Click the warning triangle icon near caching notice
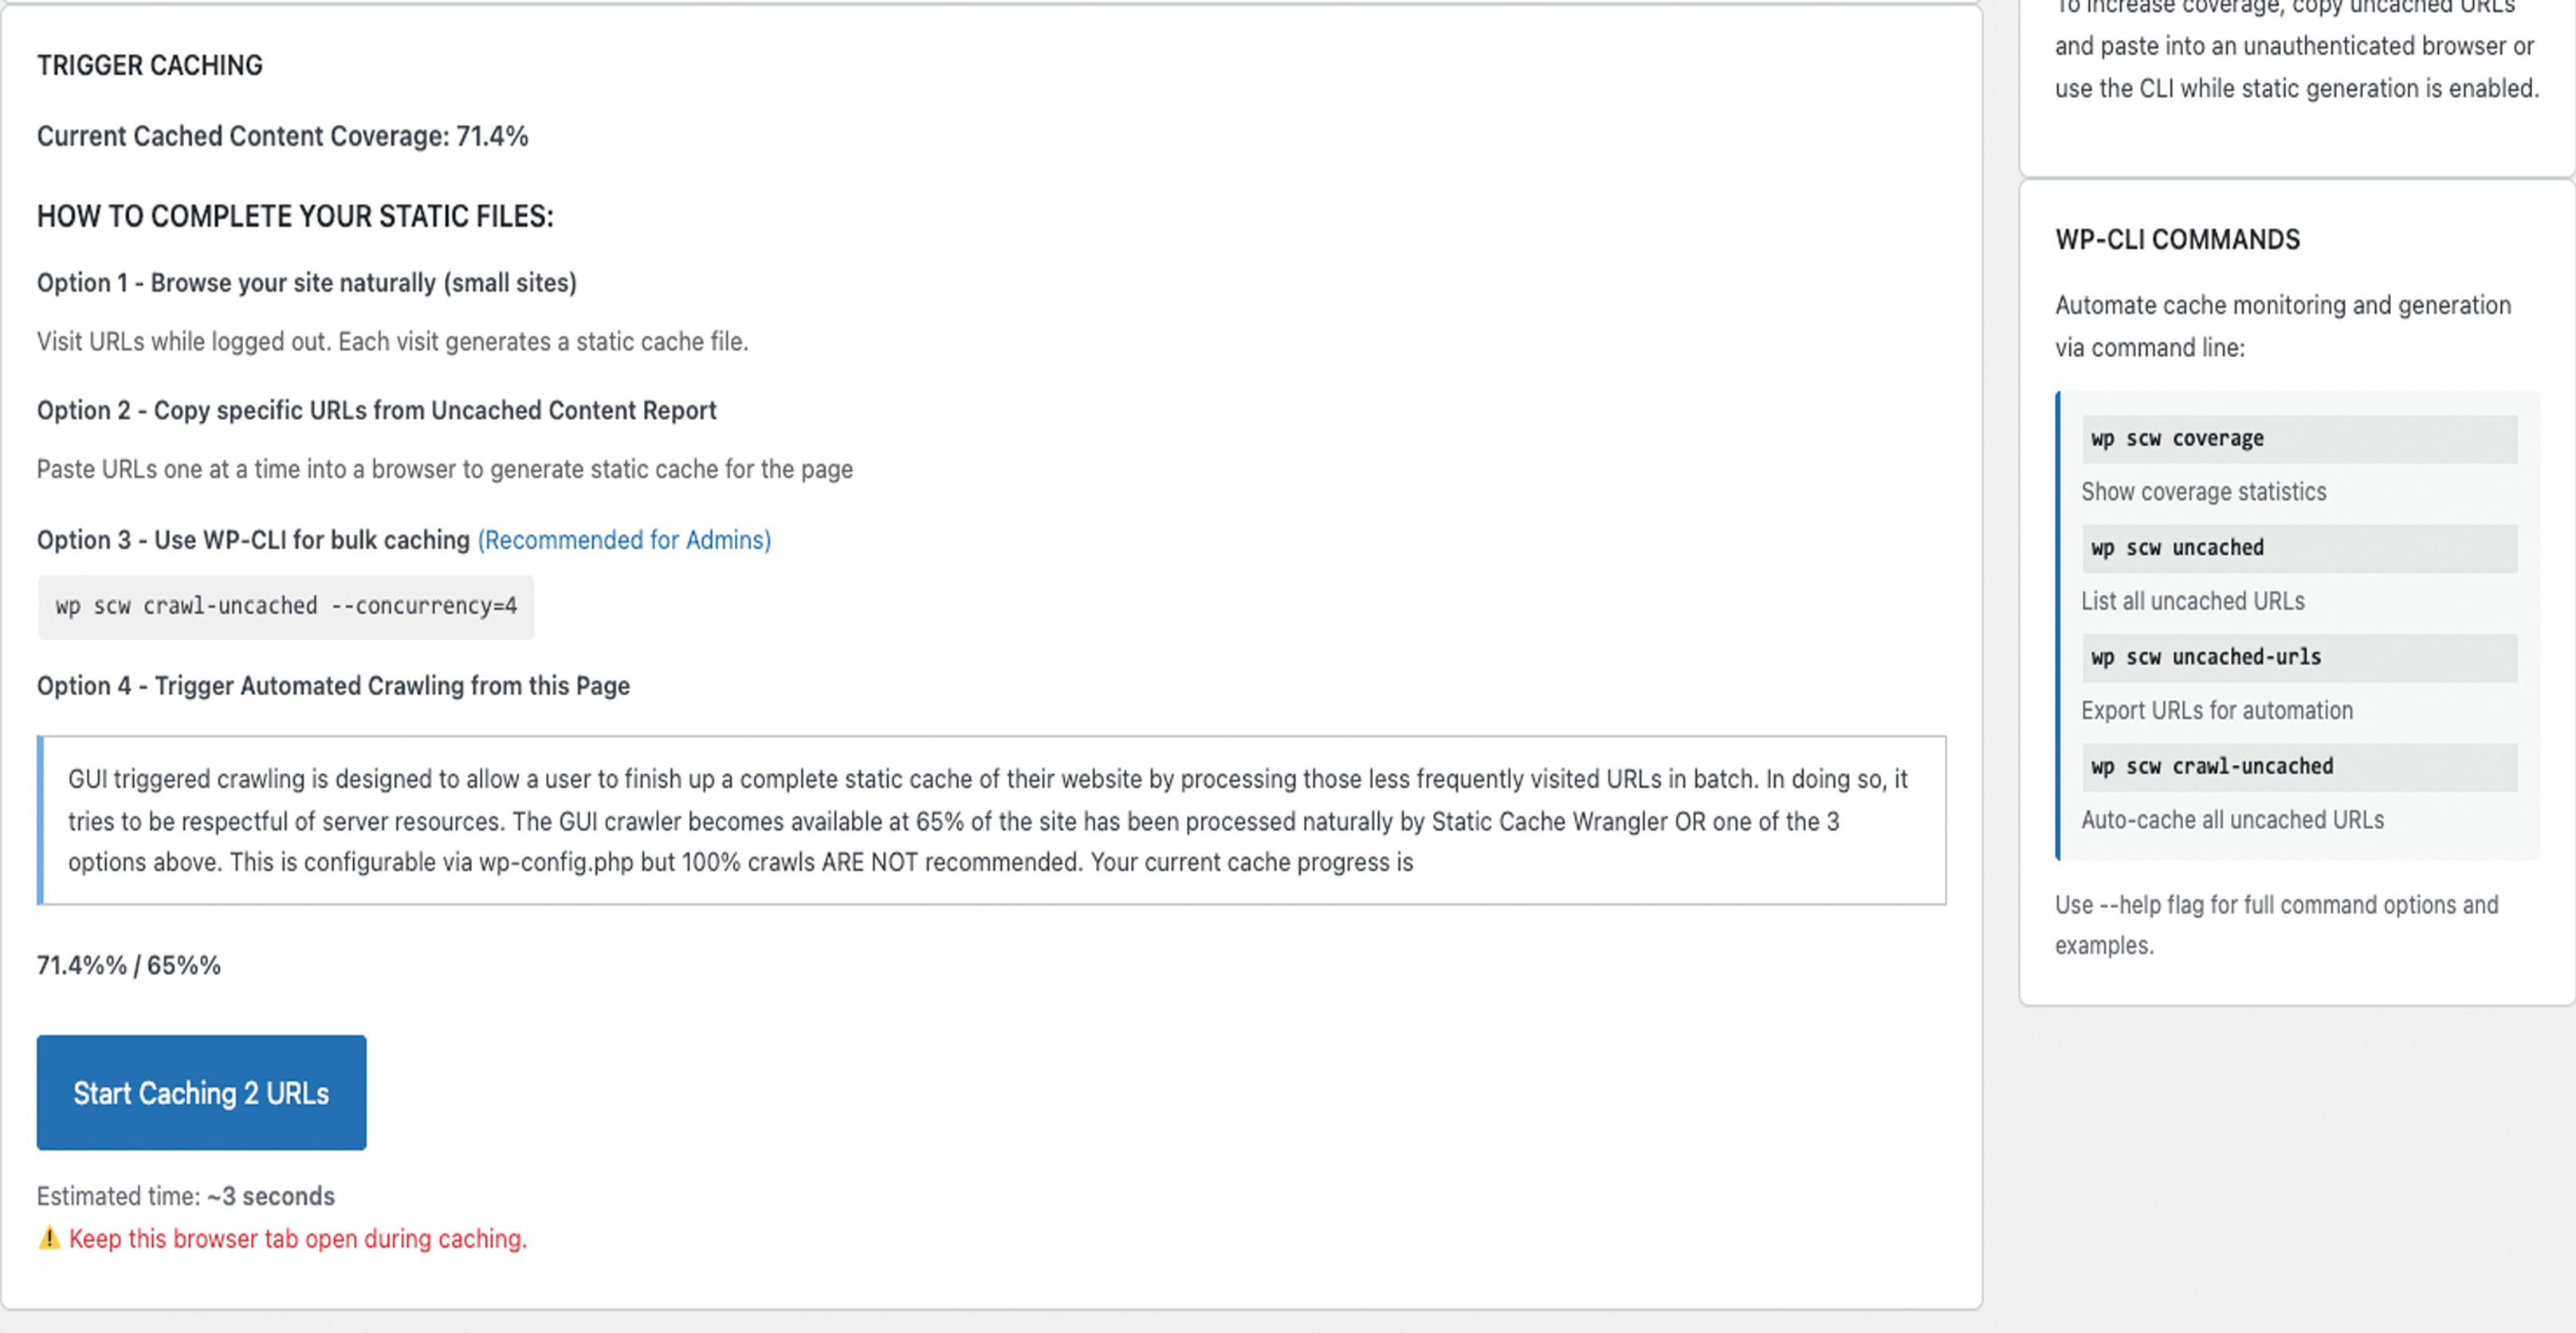The image size is (2576, 1333). coord(50,1238)
